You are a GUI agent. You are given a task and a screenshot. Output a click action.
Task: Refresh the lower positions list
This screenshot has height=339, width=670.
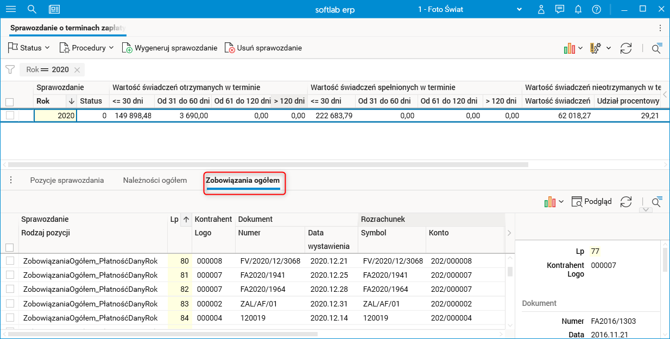point(626,202)
